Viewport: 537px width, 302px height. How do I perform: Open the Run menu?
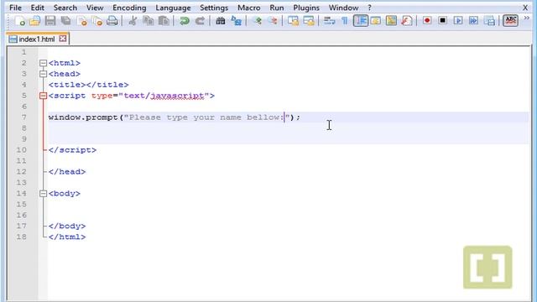(x=277, y=8)
